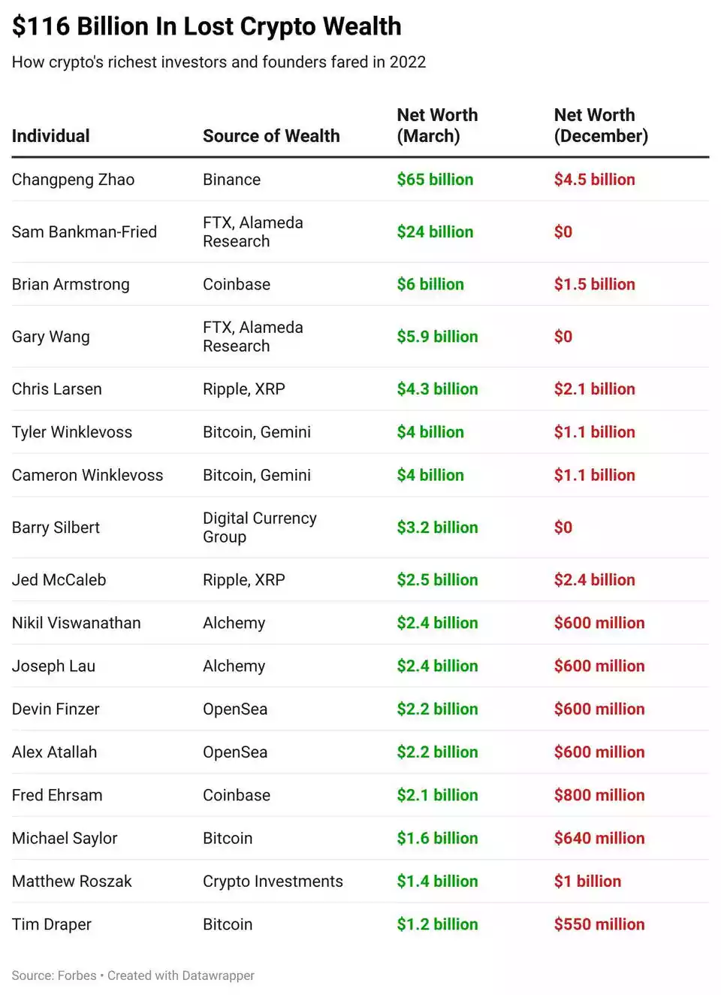
Task: Select Fred Ehrsam's $800 million December value
Action: pyautogui.click(x=599, y=795)
